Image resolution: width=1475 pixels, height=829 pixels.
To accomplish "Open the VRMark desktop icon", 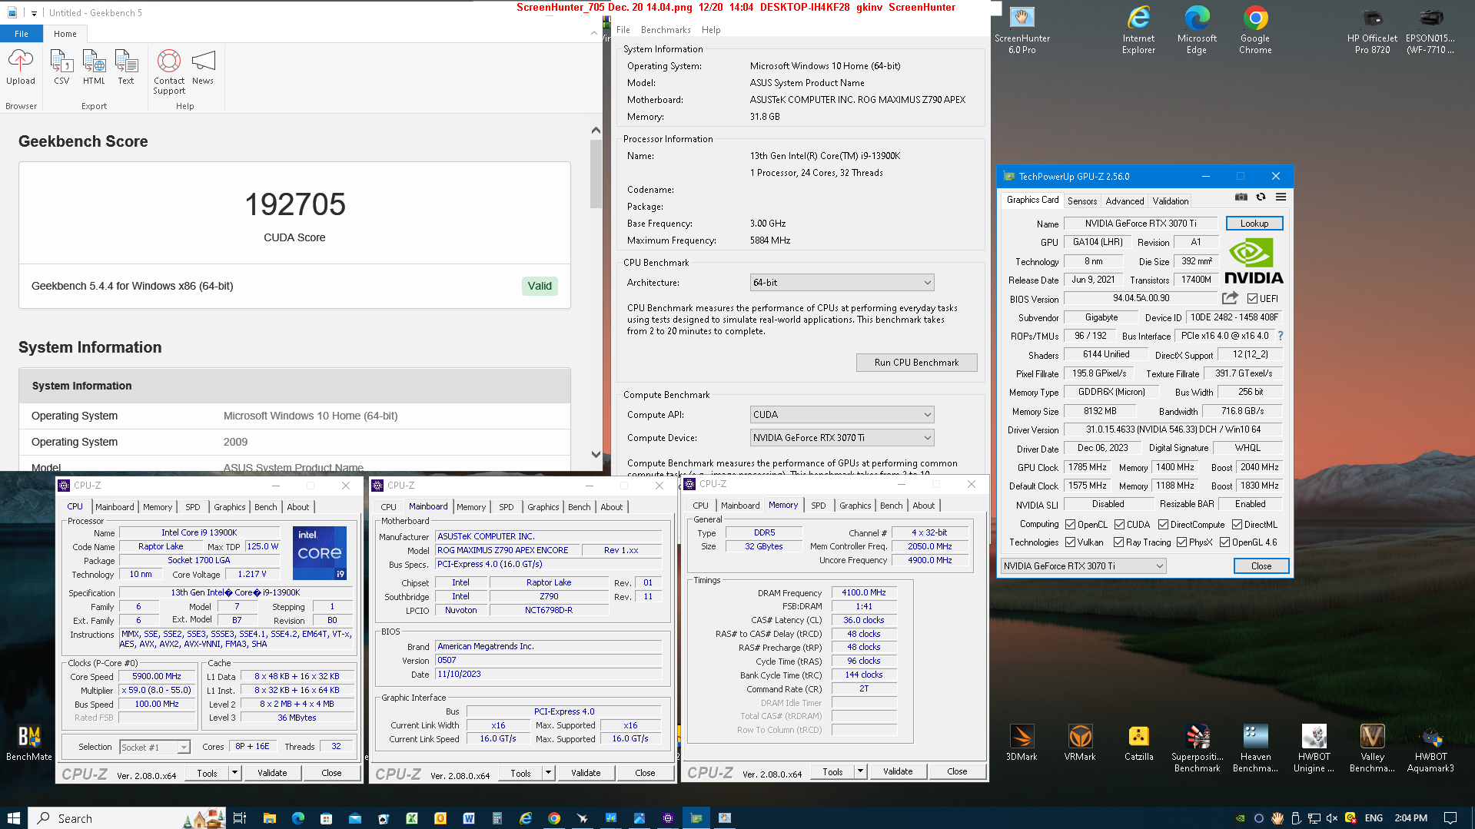I will click(x=1080, y=743).
